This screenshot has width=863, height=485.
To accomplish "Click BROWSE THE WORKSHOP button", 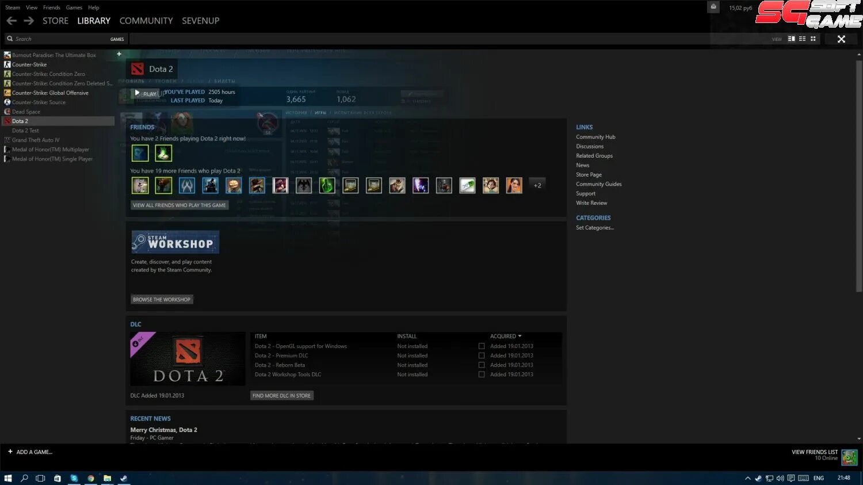I will pyautogui.click(x=162, y=299).
